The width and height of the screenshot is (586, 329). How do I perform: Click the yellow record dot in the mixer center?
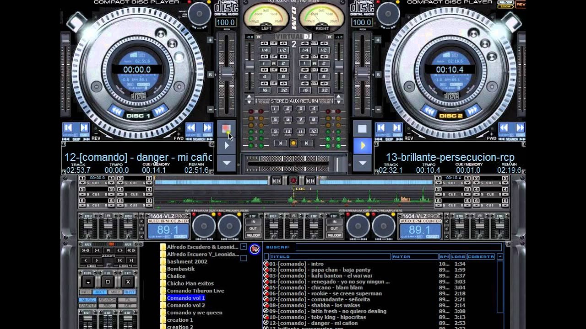pos(293,143)
